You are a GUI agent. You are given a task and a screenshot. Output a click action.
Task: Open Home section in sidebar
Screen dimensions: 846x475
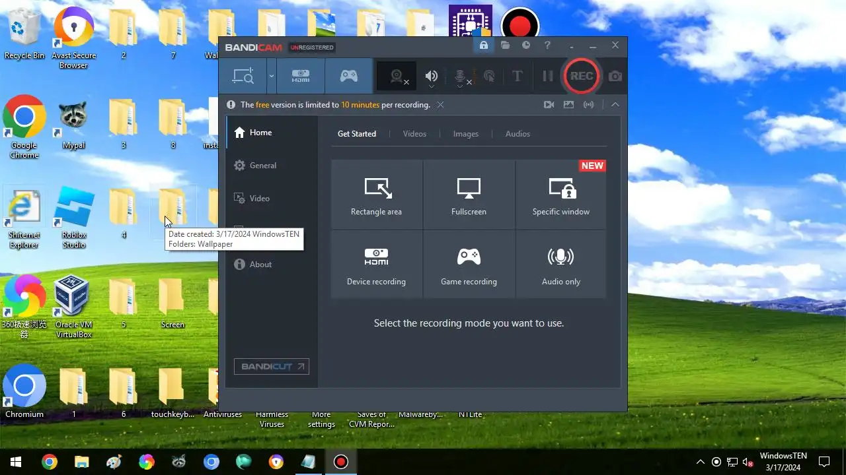tap(272, 133)
